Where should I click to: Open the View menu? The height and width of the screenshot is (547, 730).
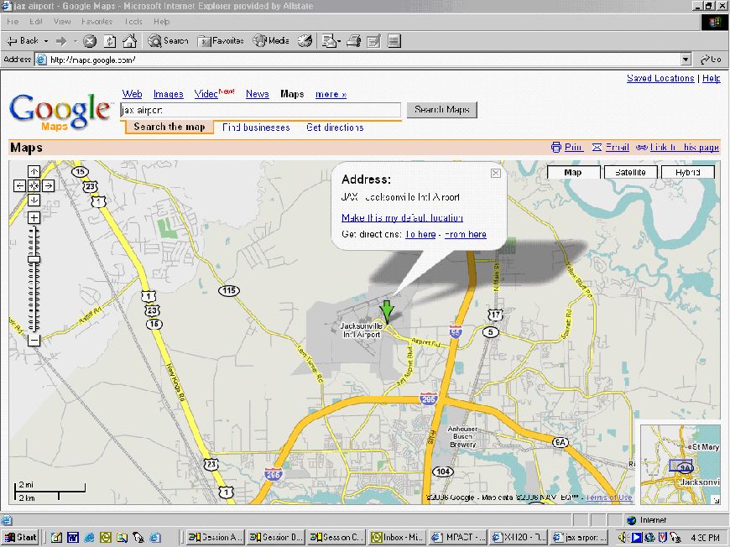coord(62,22)
